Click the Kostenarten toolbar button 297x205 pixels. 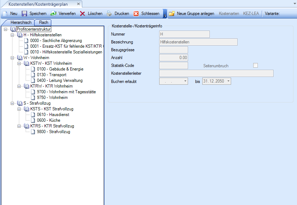(x=229, y=14)
